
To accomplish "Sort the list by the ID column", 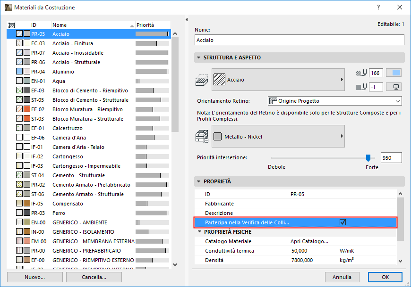I will pos(41,25).
